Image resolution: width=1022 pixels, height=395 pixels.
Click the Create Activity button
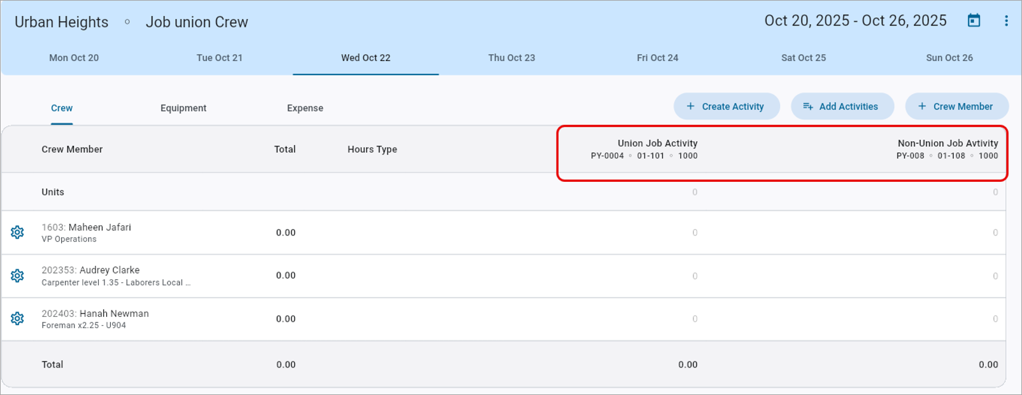[727, 107]
